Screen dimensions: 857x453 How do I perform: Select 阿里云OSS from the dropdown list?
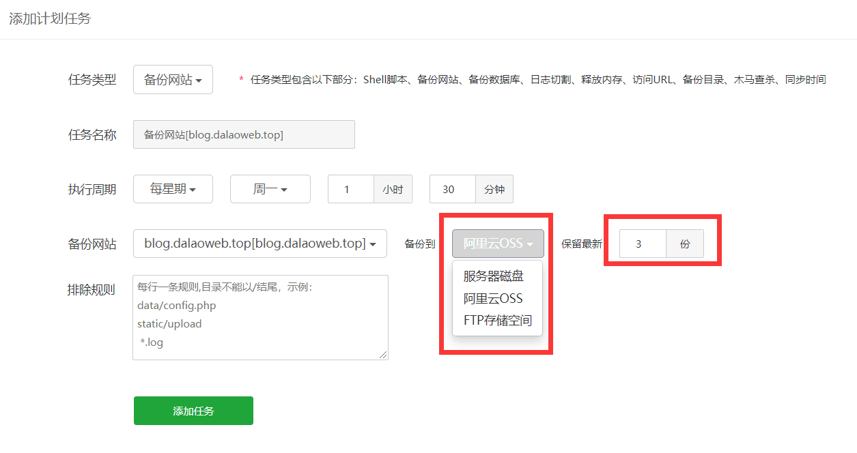point(493,298)
